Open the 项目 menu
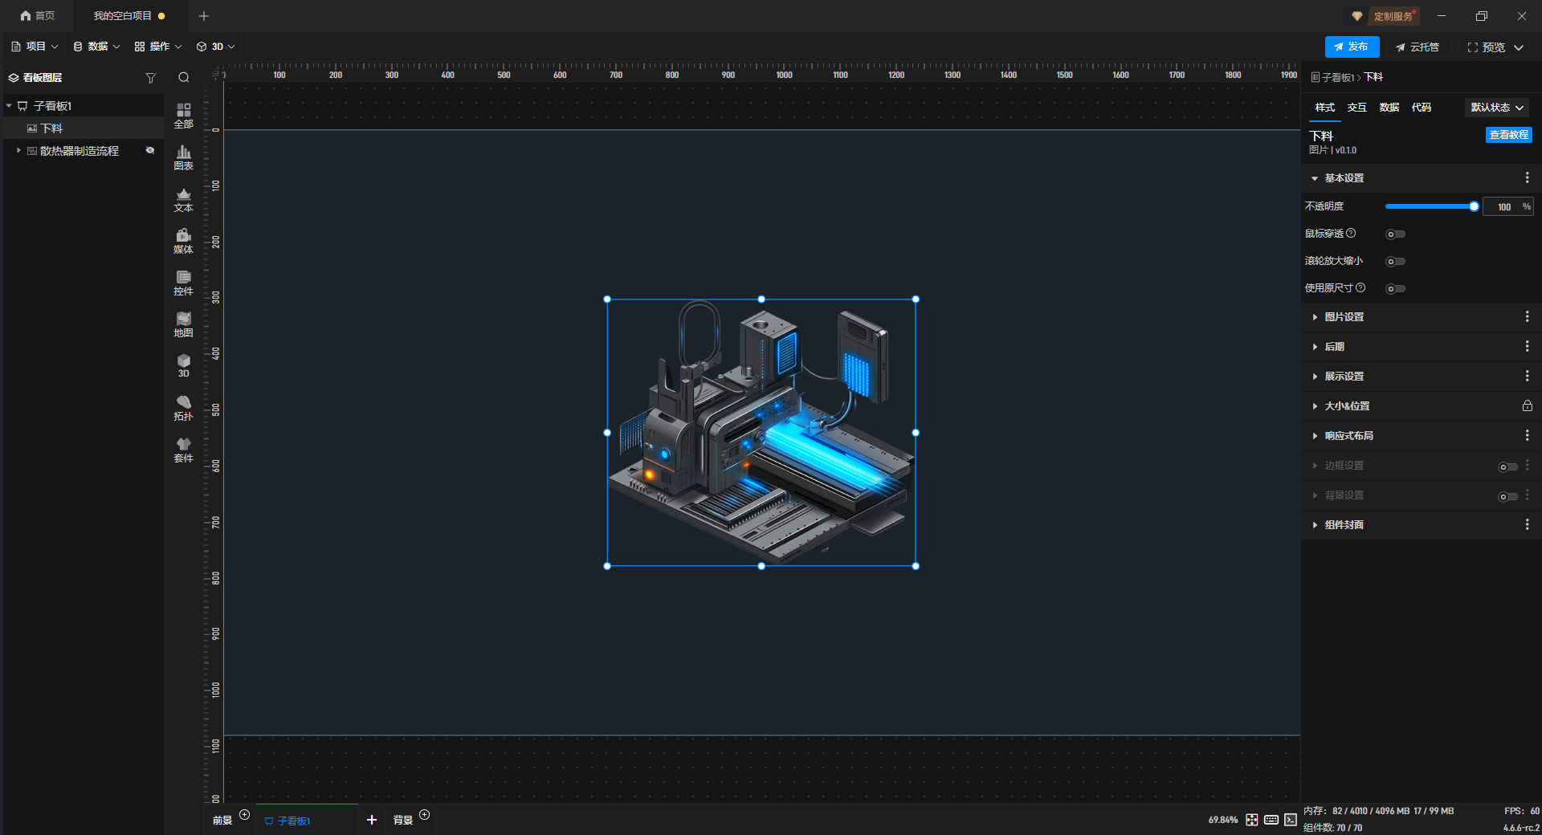Image resolution: width=1542 pixels, height=835 pixels. click(35, 47)
